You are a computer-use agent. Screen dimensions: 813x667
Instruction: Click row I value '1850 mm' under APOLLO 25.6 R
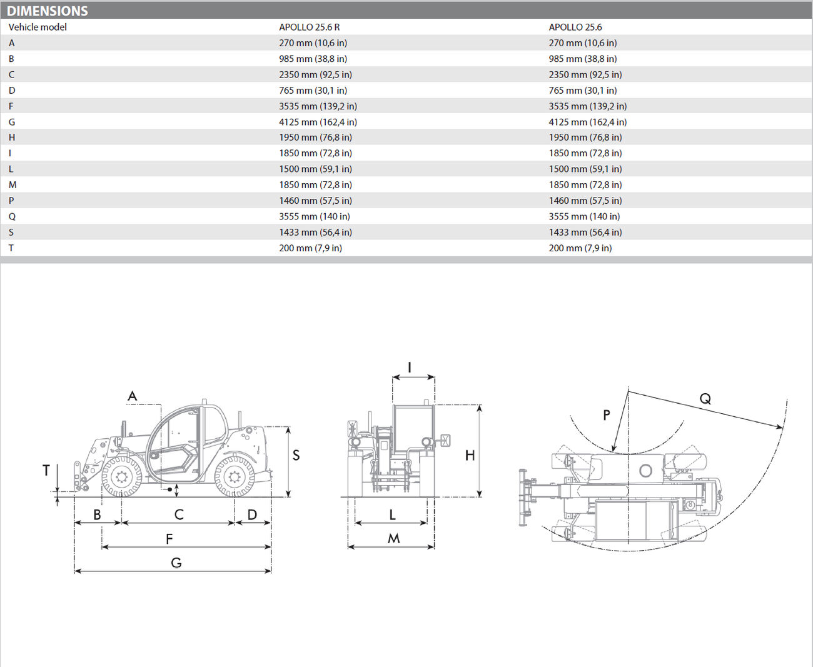pyautogui.click(x=316, y=153)
